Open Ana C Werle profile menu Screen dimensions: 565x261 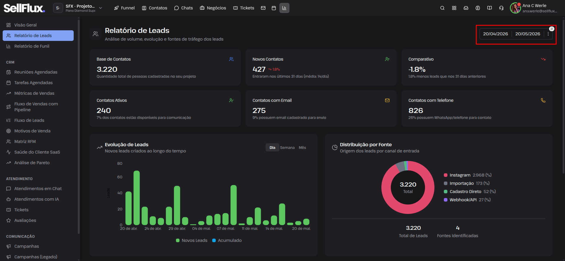pyautogui.click(x=534, y=8)
